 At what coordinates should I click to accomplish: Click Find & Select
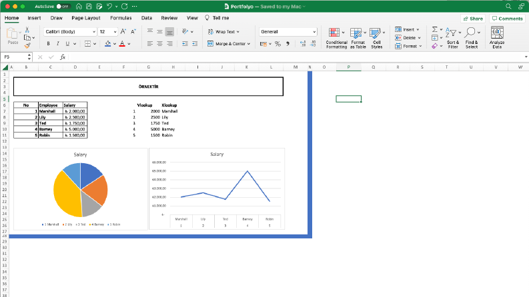click(472, 38)
